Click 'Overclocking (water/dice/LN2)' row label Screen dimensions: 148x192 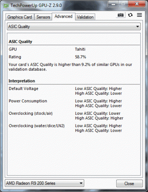pyautogui.click(x=37, y=126)
